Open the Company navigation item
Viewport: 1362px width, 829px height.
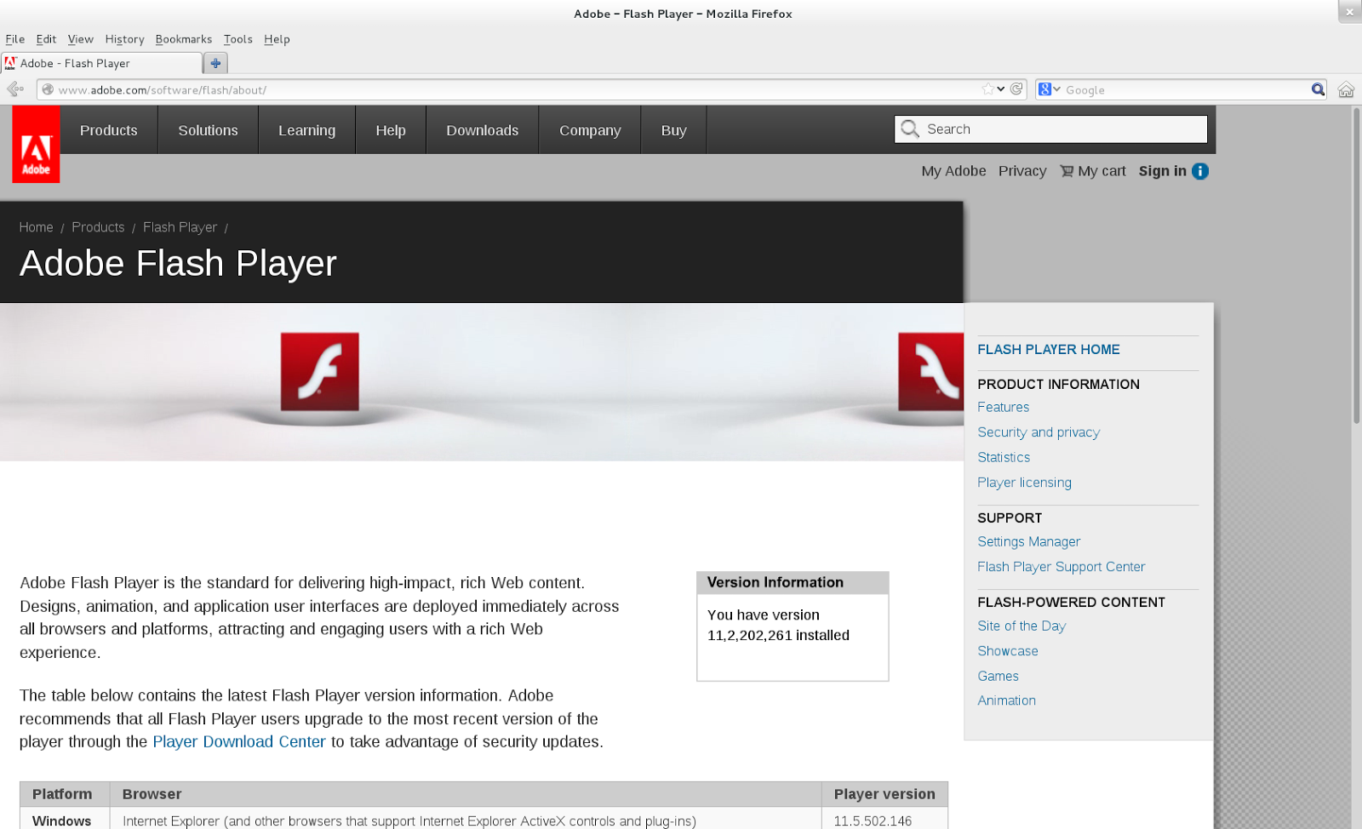click(590, 130)
